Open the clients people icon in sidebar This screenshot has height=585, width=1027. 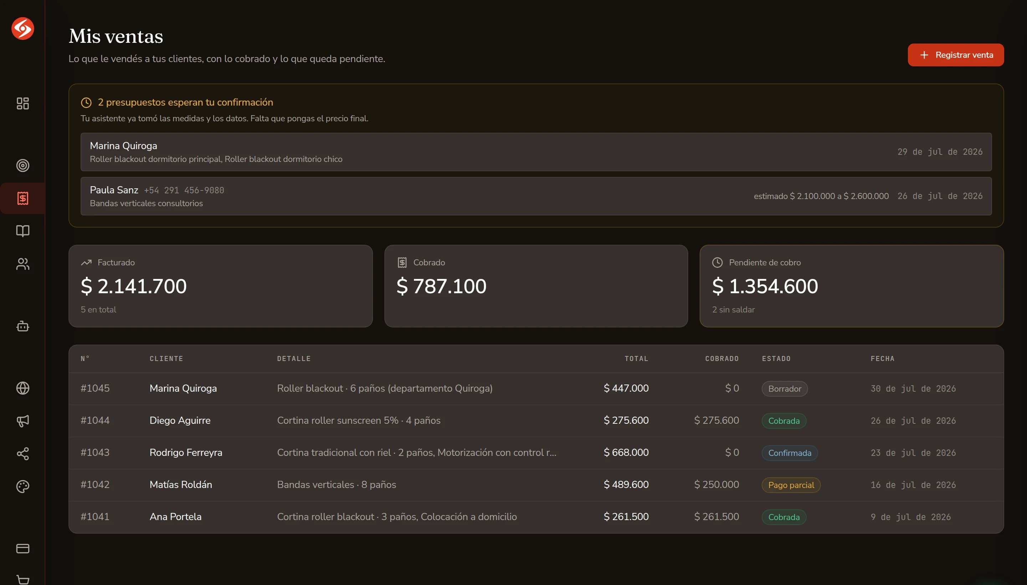(x=22, y=264)
